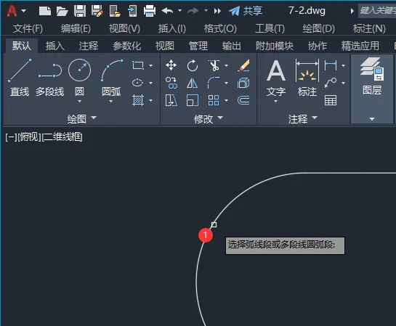Open the 圆弧 arc options dropdown arrow
The height and width of the screenshot is (326, 396).
click(x=111, y=101)
